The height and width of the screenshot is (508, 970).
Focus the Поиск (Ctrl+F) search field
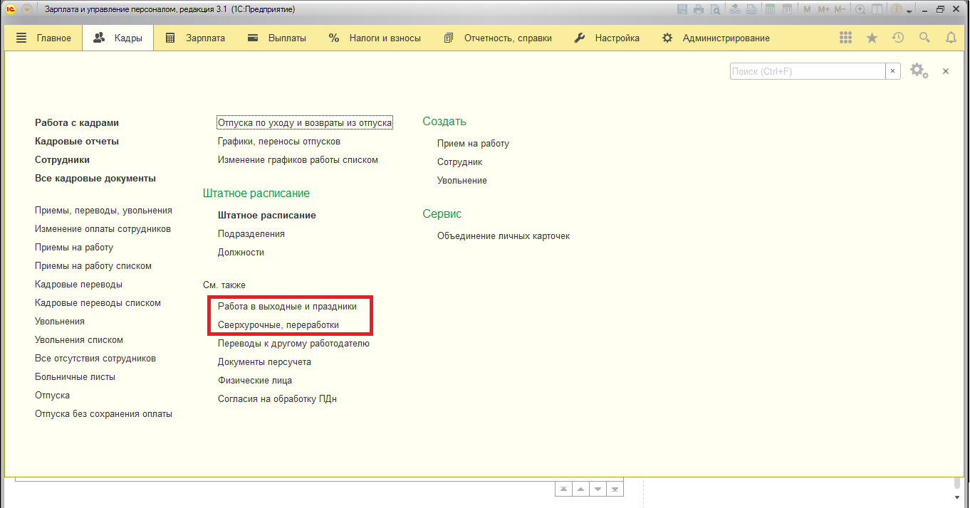coord(808,71)
